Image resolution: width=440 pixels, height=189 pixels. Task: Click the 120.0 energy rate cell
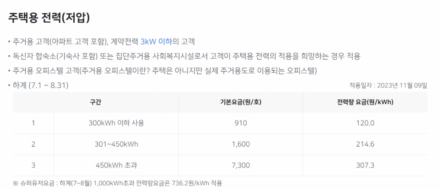click(365, 123)
